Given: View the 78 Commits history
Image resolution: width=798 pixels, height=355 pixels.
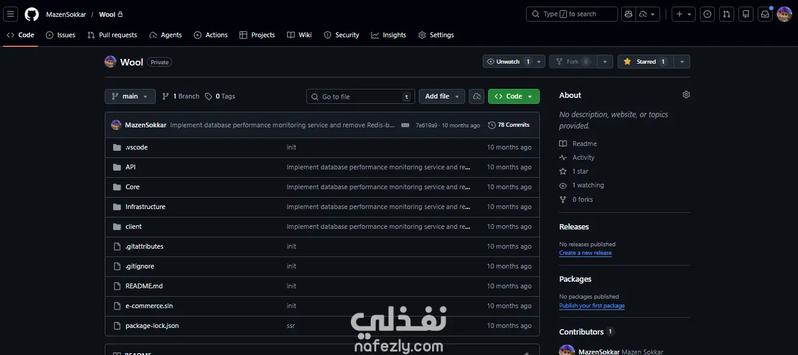Looking at the screenshot, I should 509,125.
